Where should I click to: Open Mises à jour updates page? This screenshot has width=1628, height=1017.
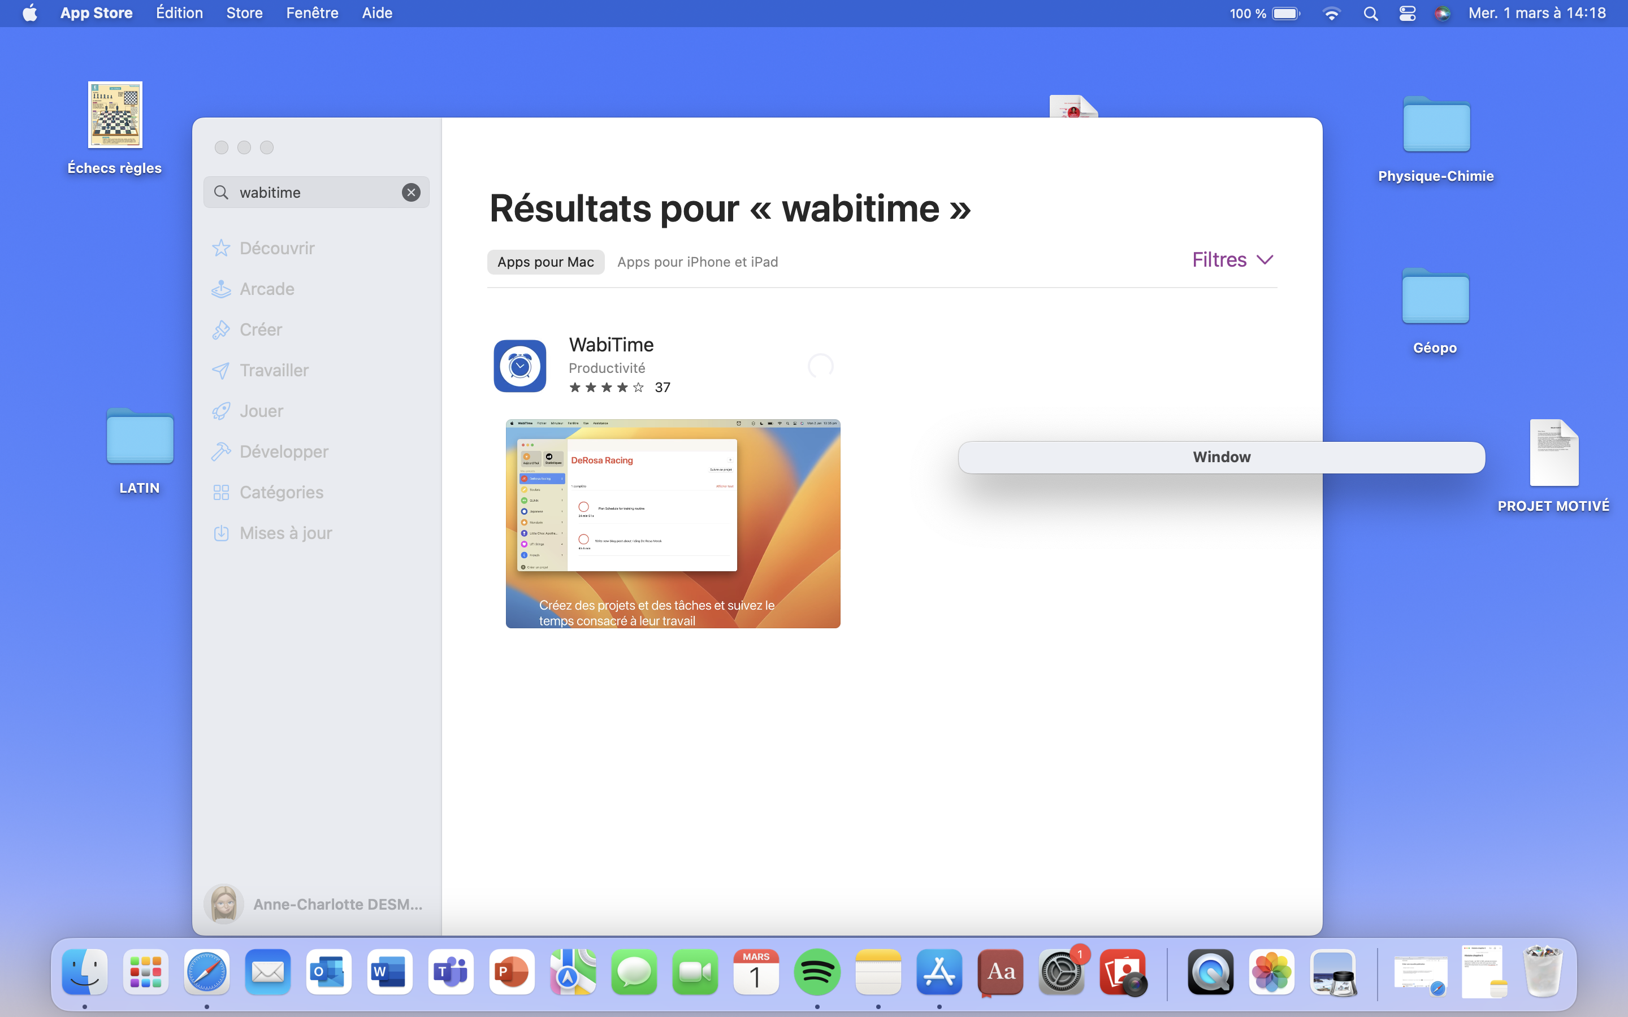coord(285,533)
